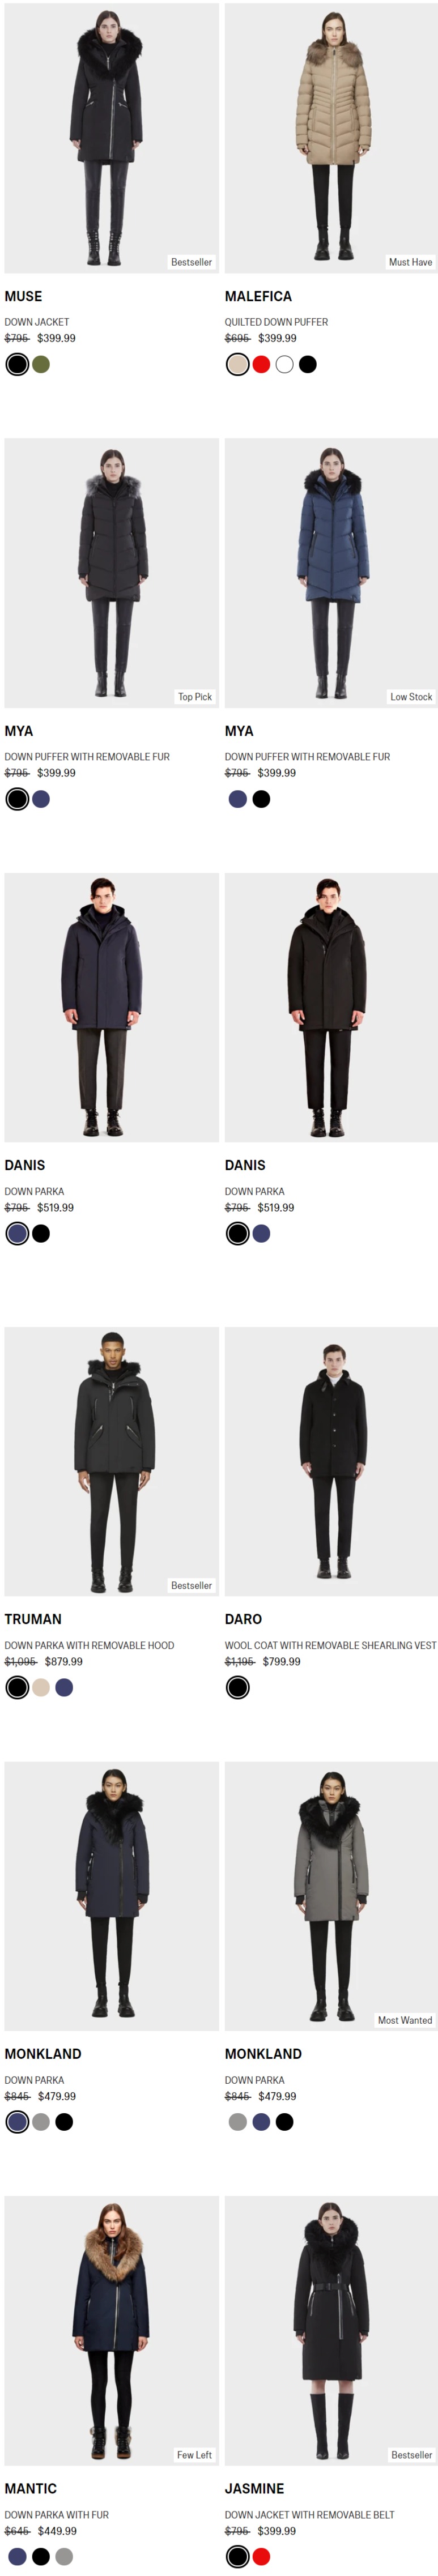Open the beige MALEFICA puffer image
The height and width of the screenshot is (2576, 438).
331,138
